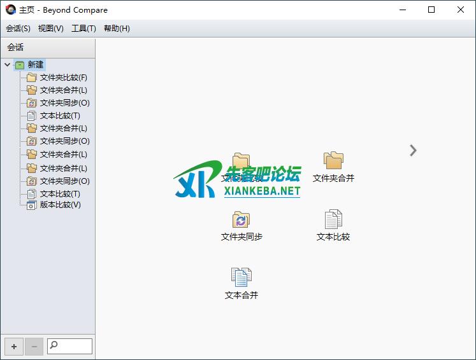Open the 会话(S) menu

click(18, 29)
